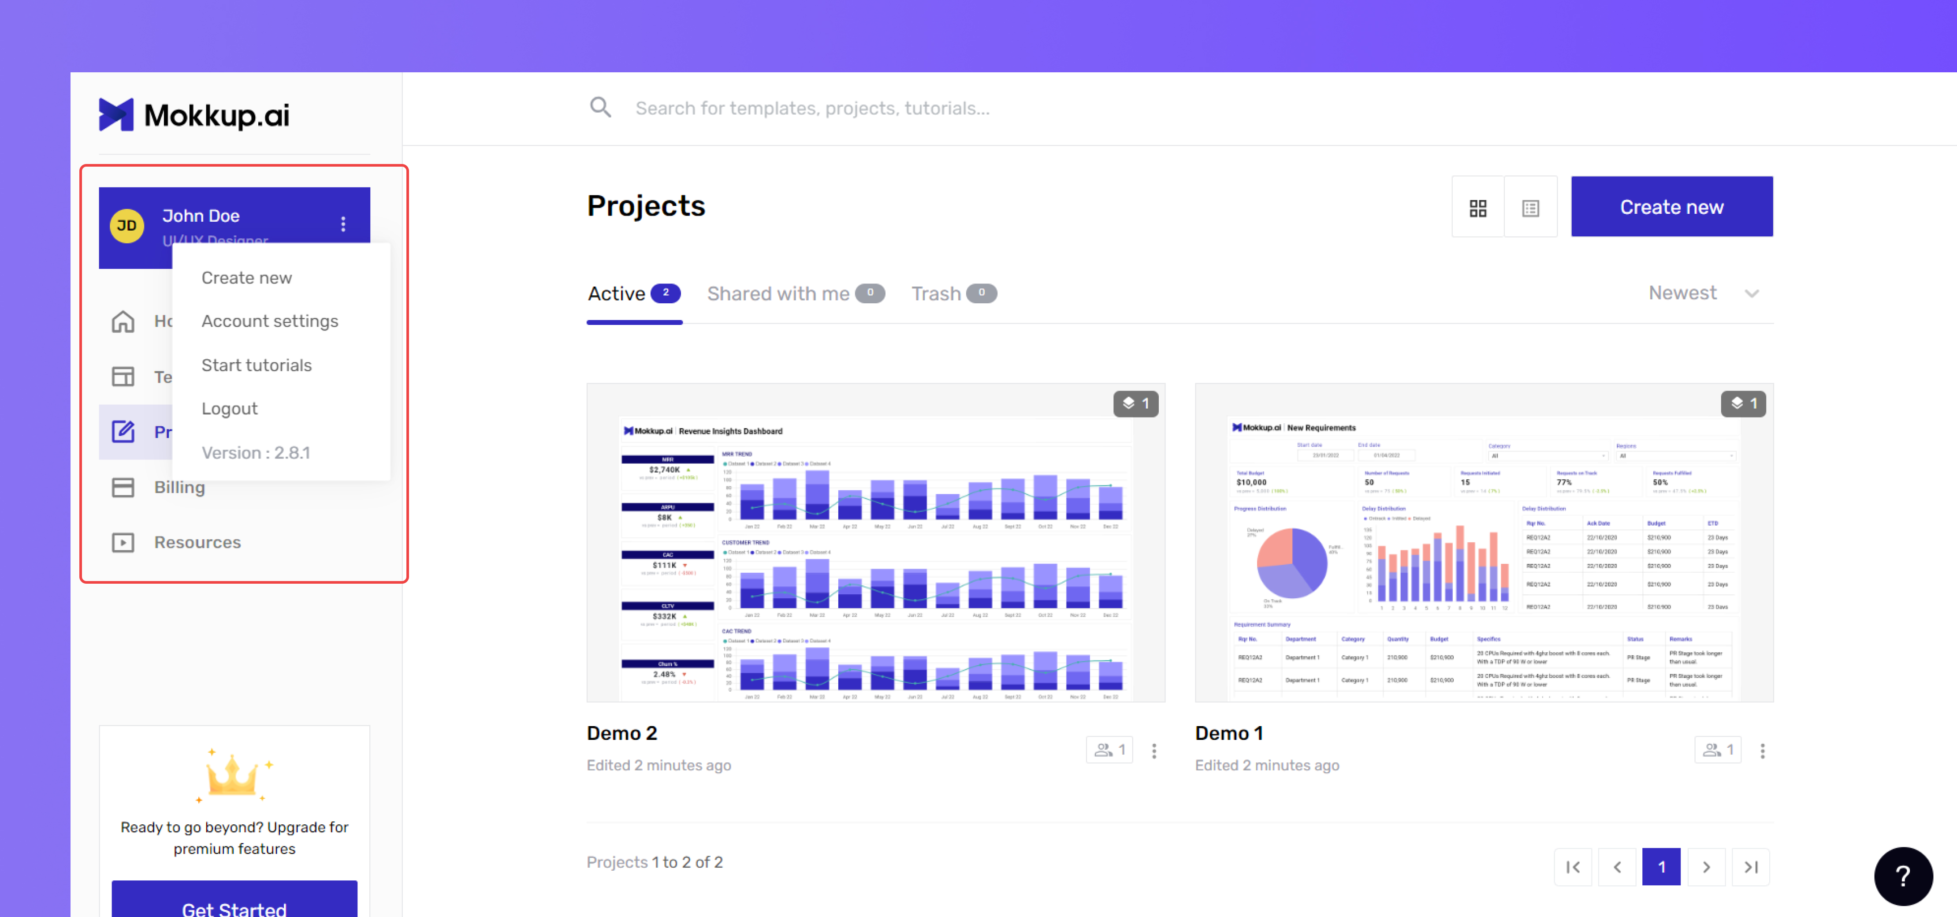
Task: Switch to grid view
Action: [1477, 207]
